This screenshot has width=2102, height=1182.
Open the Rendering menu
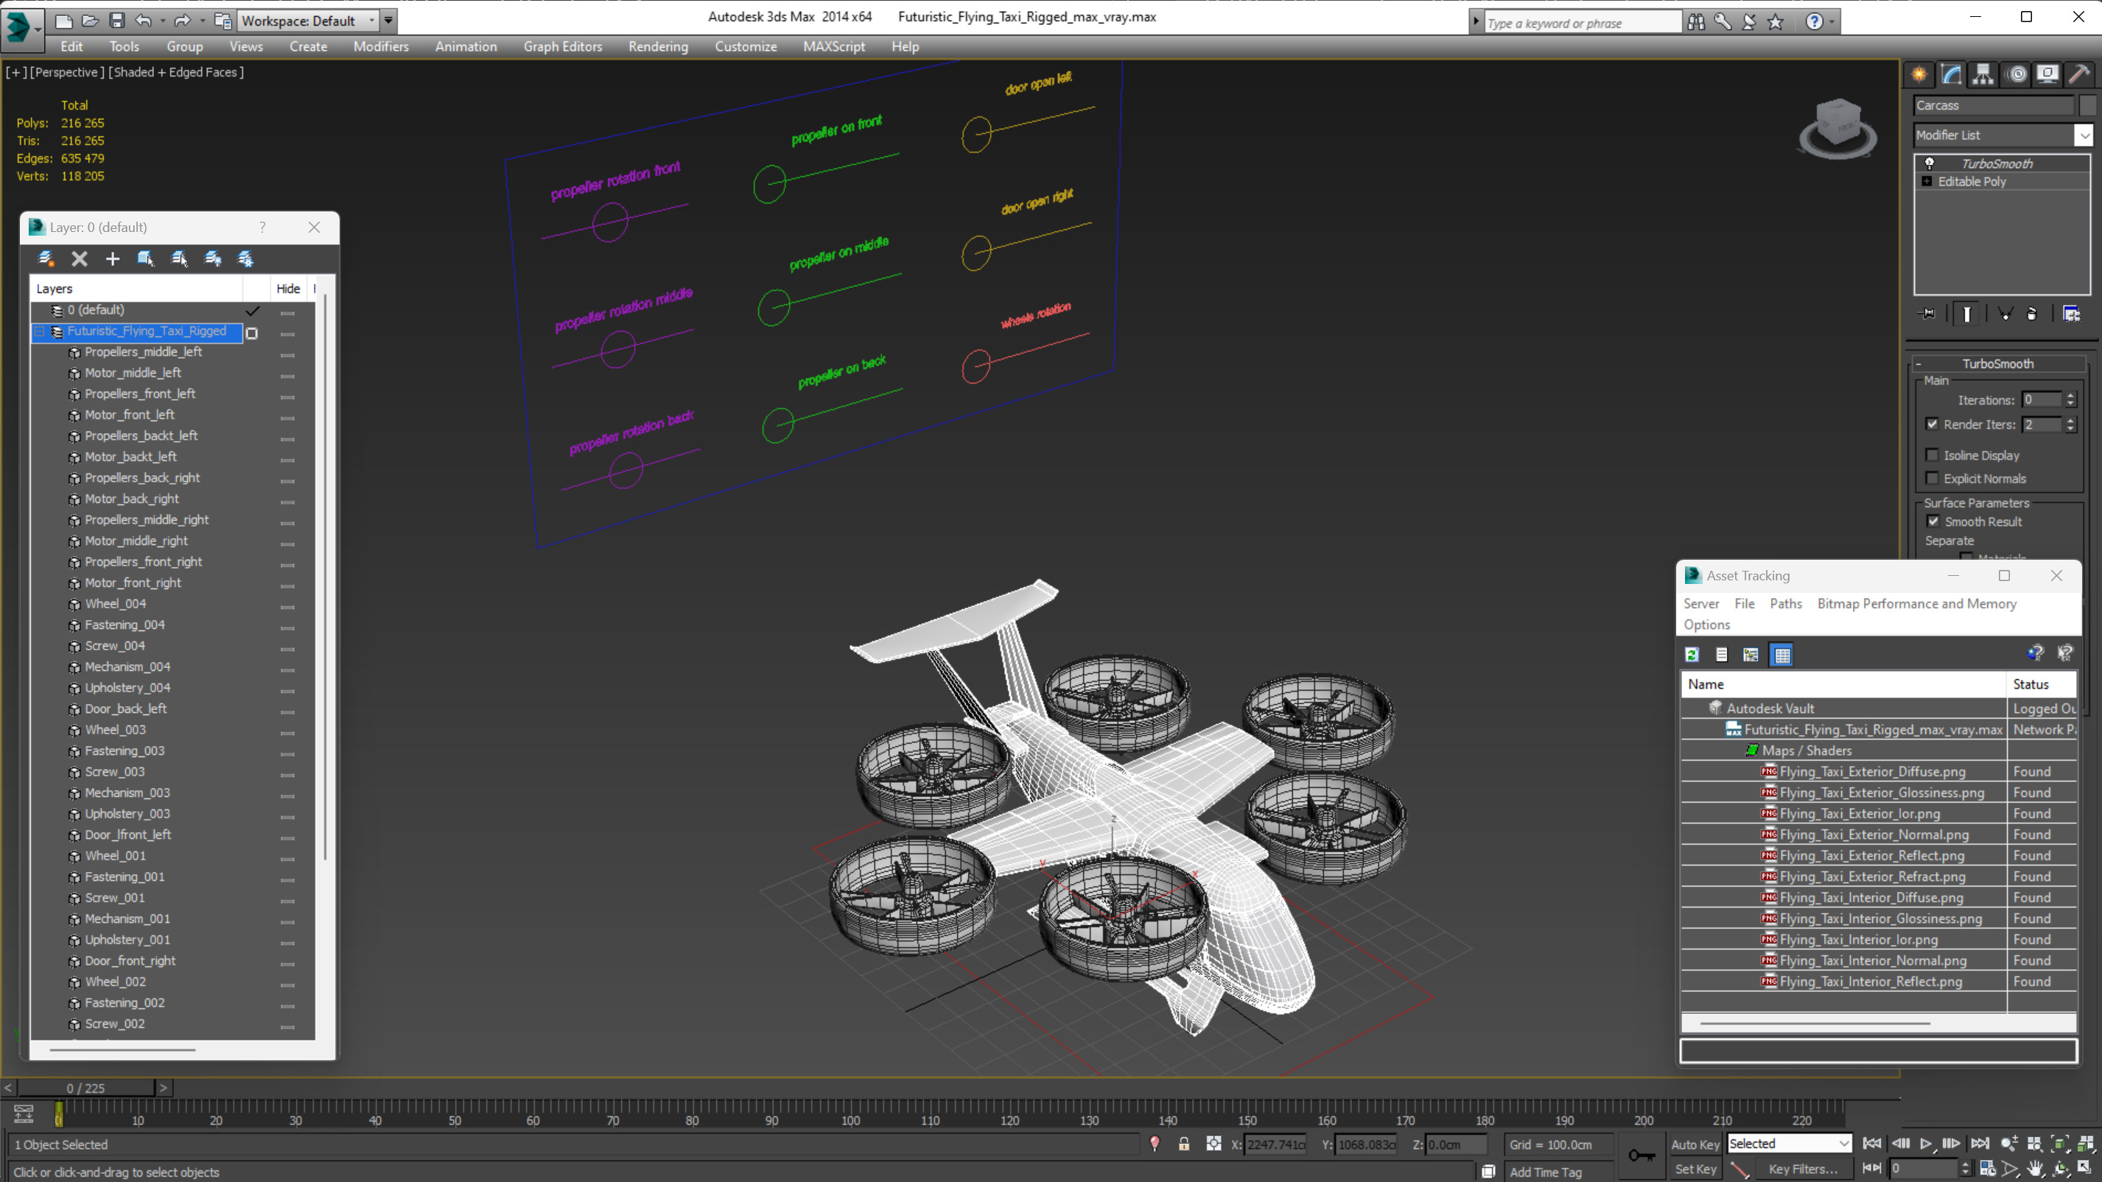[x=658, y=46]
